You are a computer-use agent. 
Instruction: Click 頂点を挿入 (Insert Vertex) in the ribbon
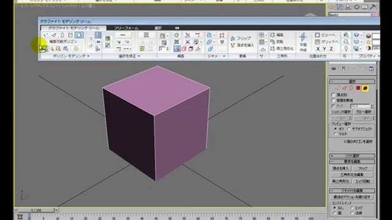coord(242,45)
